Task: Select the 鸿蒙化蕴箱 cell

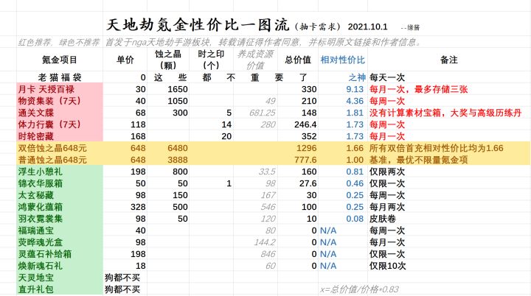Action: pyautogui.click(x=41, y=207)
